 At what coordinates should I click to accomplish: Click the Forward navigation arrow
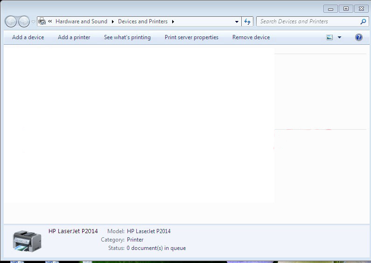(23, 21)
